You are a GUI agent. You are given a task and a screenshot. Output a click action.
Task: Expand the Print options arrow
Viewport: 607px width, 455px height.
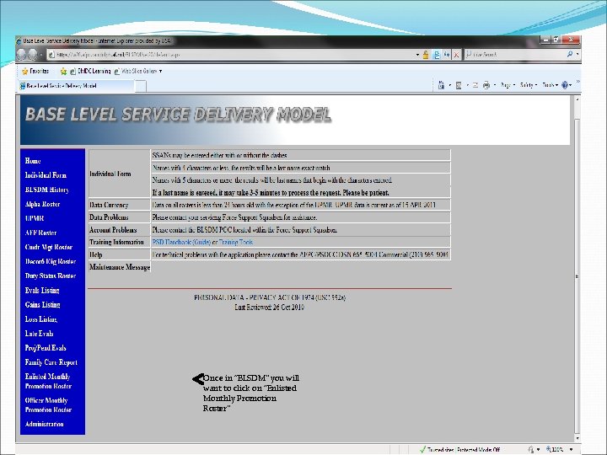(x=494, y=85)
